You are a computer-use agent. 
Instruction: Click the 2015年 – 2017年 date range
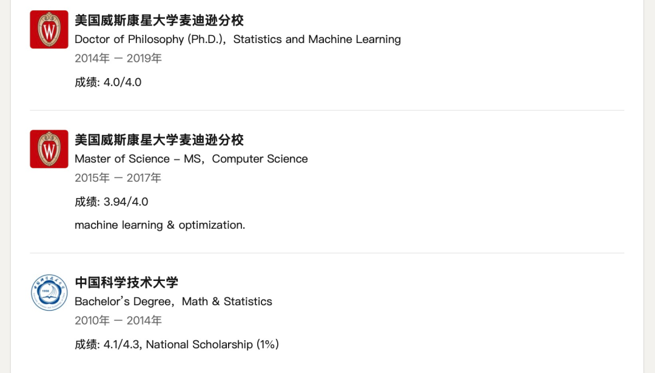tap(118, 178)
